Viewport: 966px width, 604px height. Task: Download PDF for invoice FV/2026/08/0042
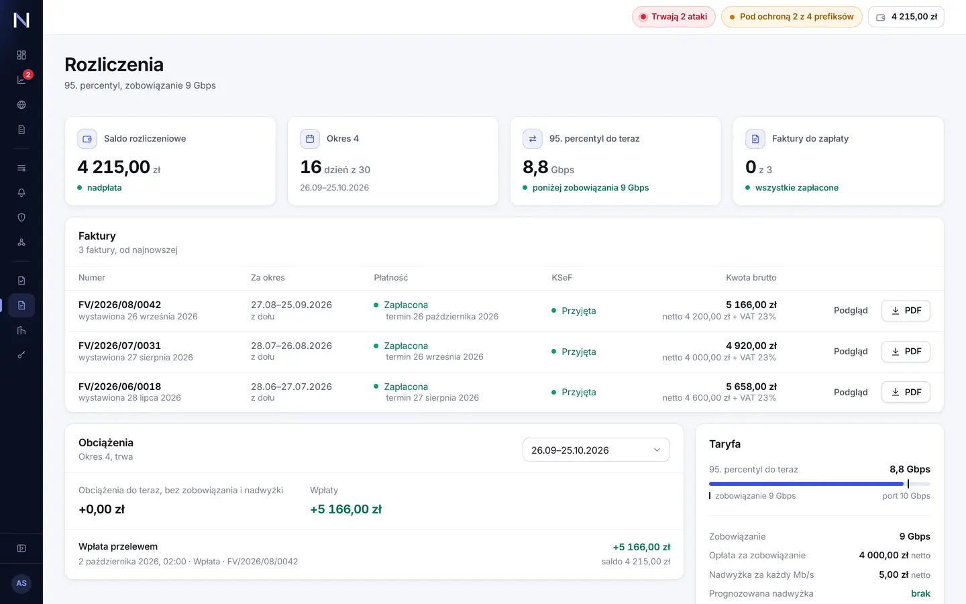coord(906,311)
